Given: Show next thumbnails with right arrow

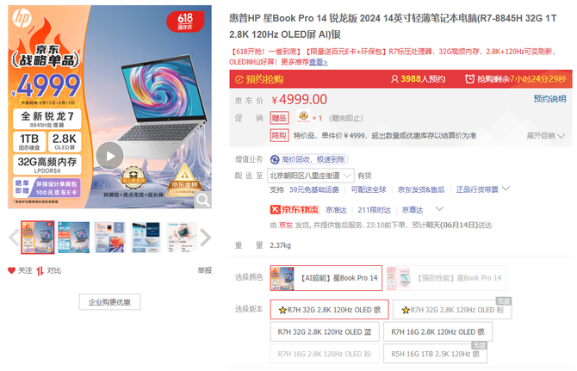Looking at the screenshot, I should (x=205, y=238).
